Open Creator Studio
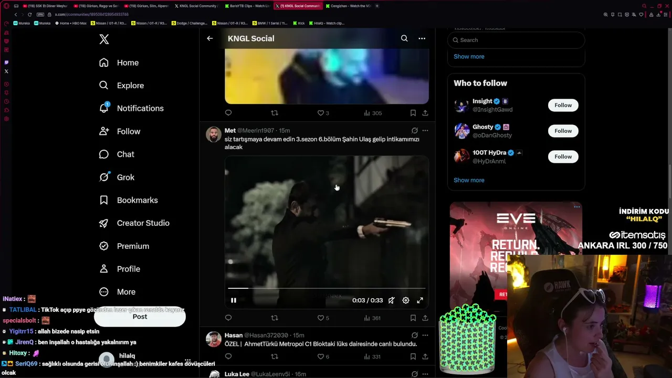The width and height of the screenshot is (672, 378). click(x=134, y=223)
